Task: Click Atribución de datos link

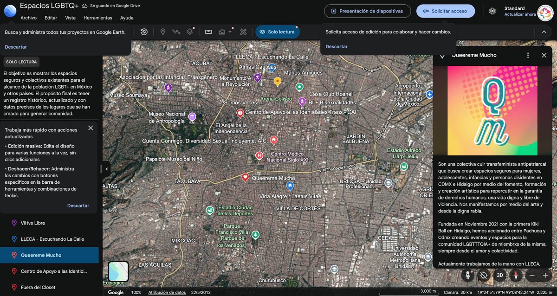Action: 167,292
